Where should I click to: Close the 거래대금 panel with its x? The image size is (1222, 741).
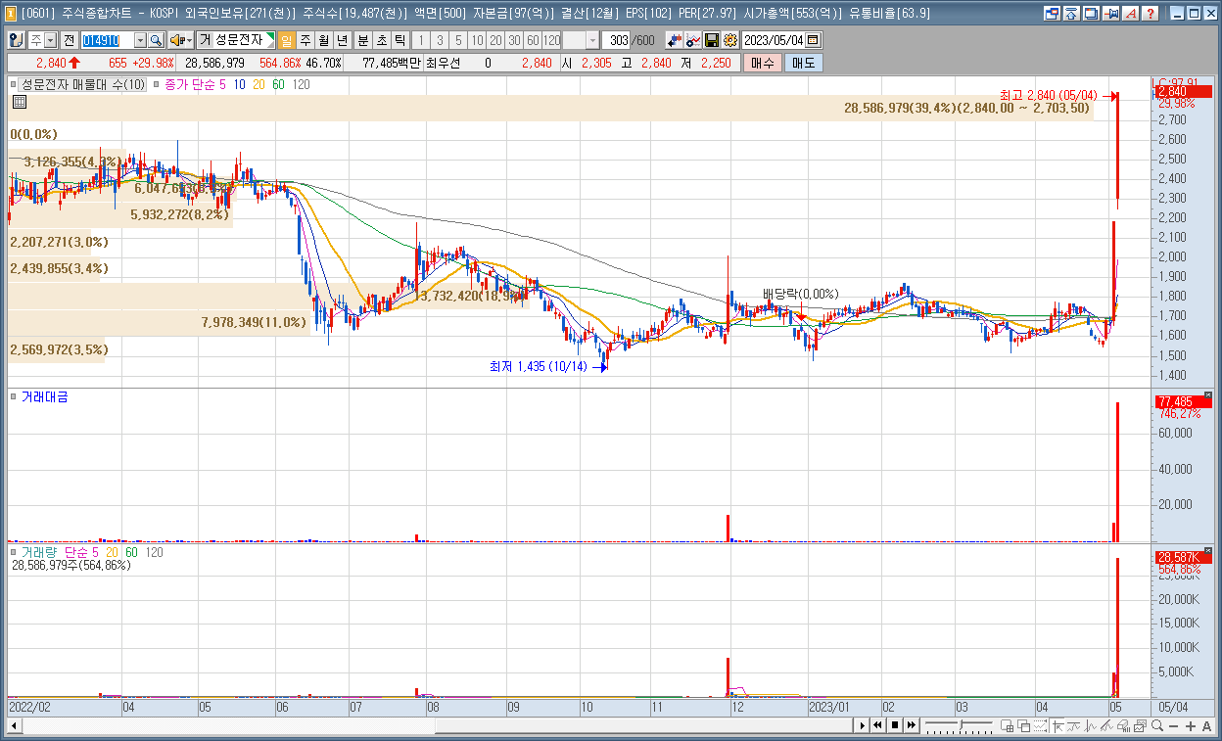1207,395
